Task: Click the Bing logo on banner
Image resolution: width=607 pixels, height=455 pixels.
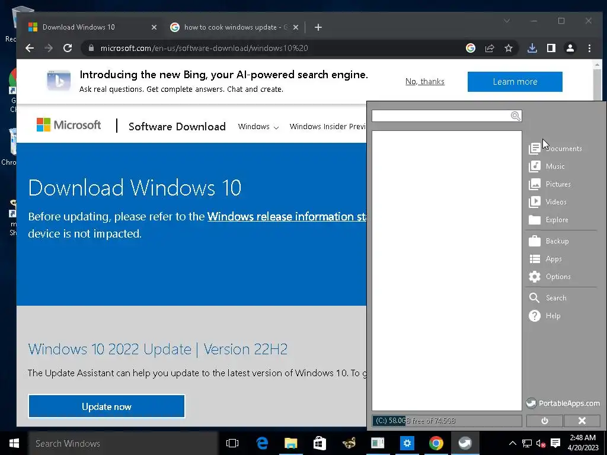Action: [59, 81]
